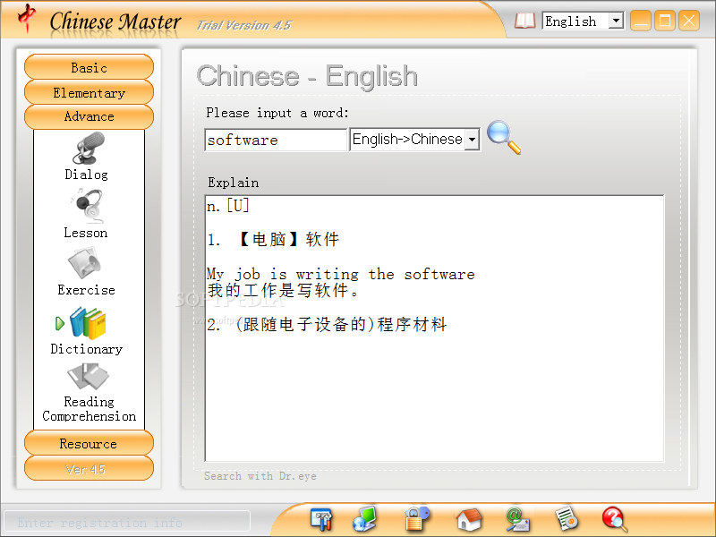Click the computer with globe icon
The width and height of the screenshot is (716, 537).
pos(365,519)
